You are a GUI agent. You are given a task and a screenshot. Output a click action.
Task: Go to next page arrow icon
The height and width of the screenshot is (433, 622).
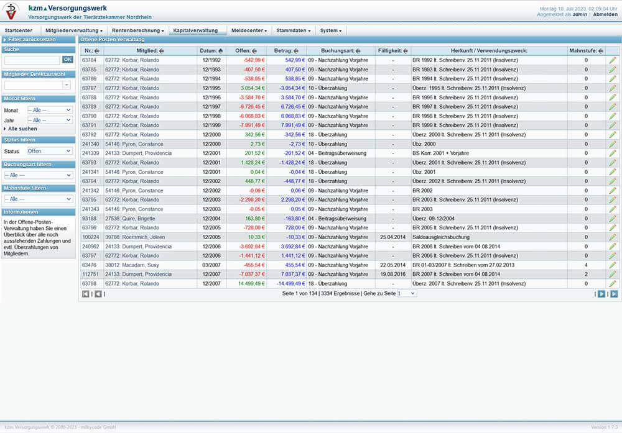click(601, 294)
